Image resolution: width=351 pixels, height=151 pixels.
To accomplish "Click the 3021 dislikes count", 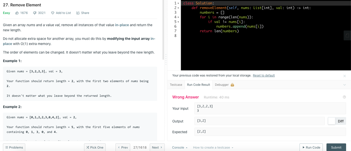I will pyautogui.click(x=42, y=13).
